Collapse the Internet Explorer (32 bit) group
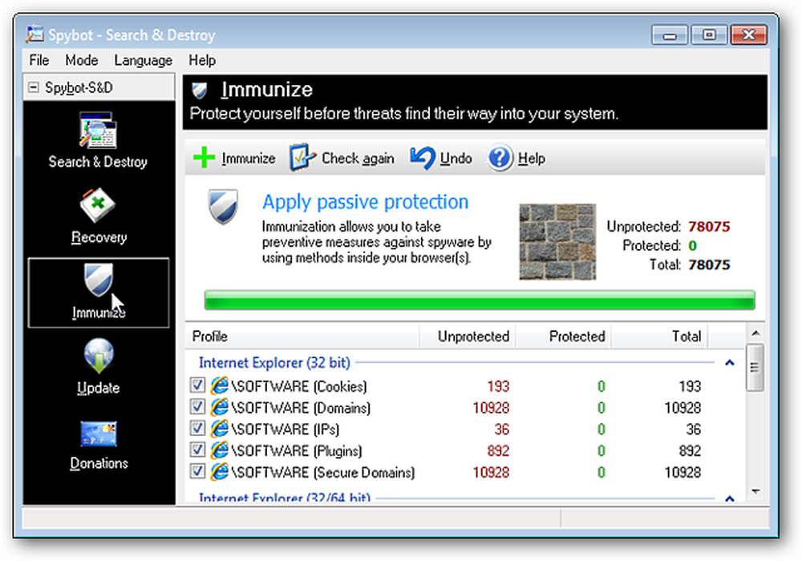The height and width of the screenshot is (561, 802). point(730,363)
